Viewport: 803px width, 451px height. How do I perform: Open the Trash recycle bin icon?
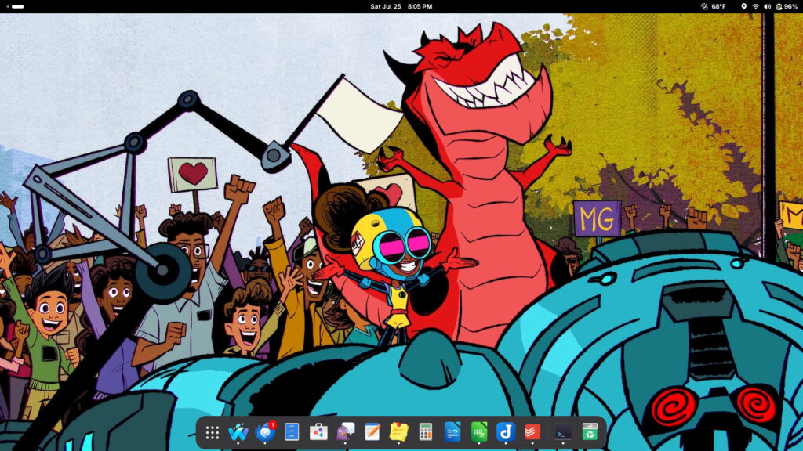590,432
